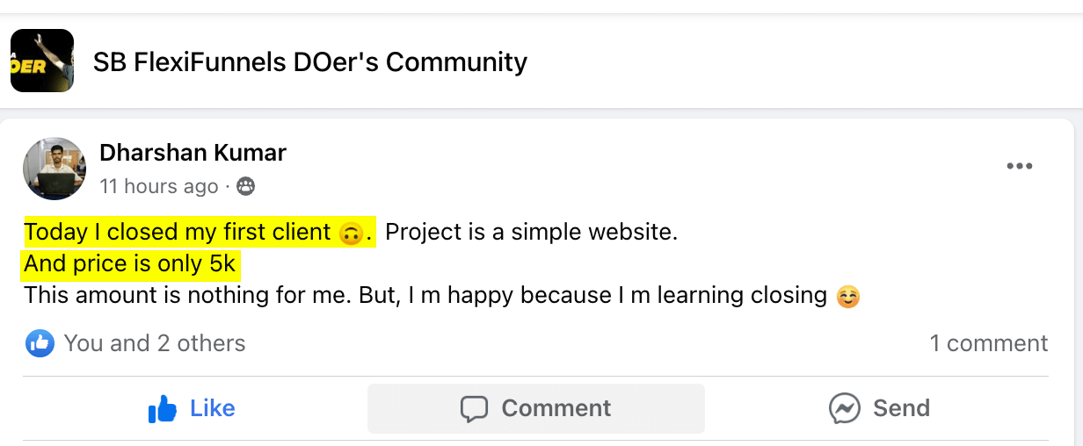Toggle the blue "Like" label
The image size is (1083, 446).
212,408
